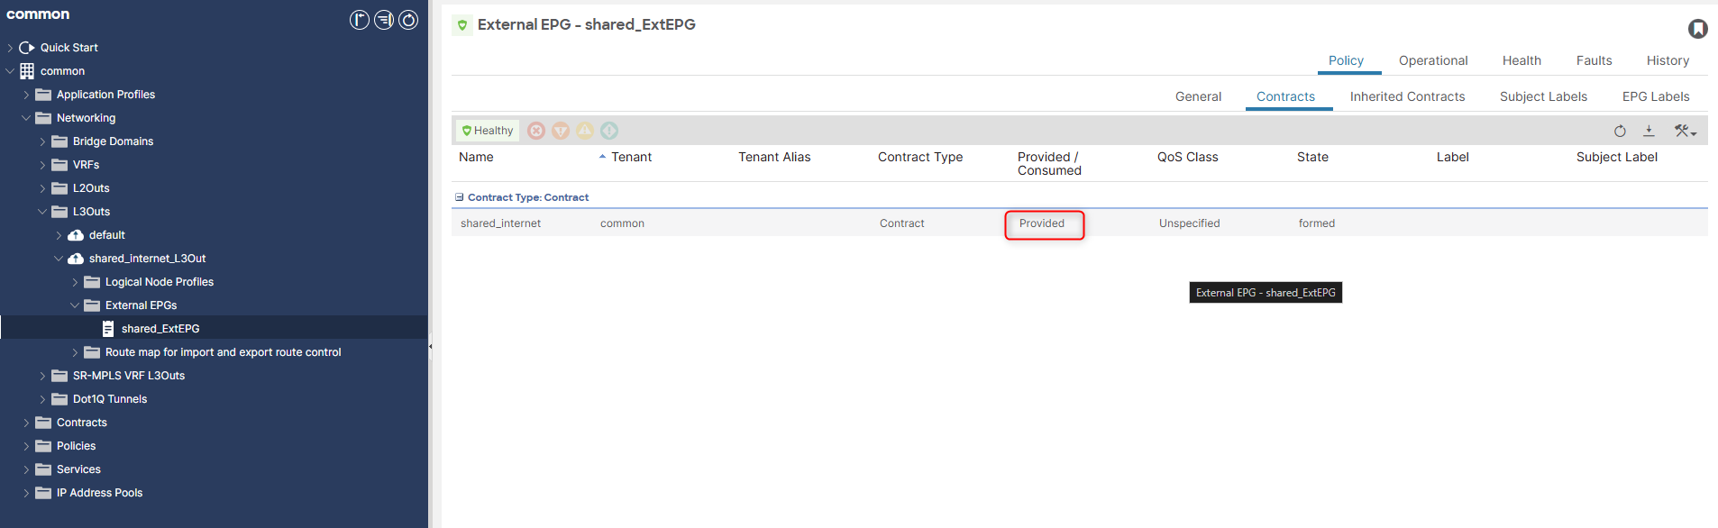The width and height of the screenshot is (1718, 528).
Task: Switch to the Operational tab
Action: 1432,60
